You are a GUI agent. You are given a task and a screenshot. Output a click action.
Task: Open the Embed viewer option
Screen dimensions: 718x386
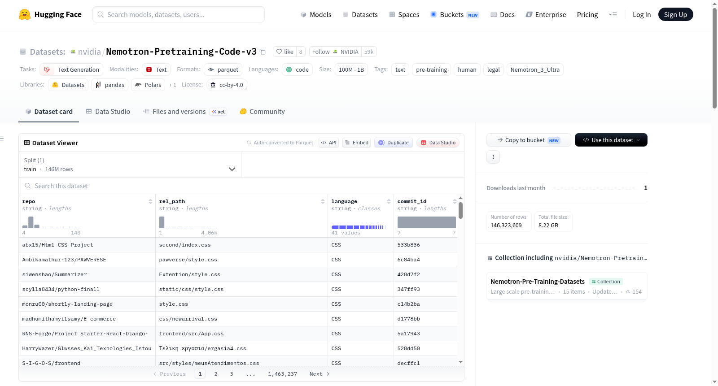[356, 143]
